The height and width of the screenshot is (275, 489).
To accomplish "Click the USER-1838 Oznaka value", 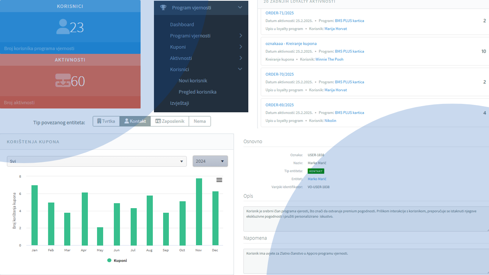I will click(316, 155).
